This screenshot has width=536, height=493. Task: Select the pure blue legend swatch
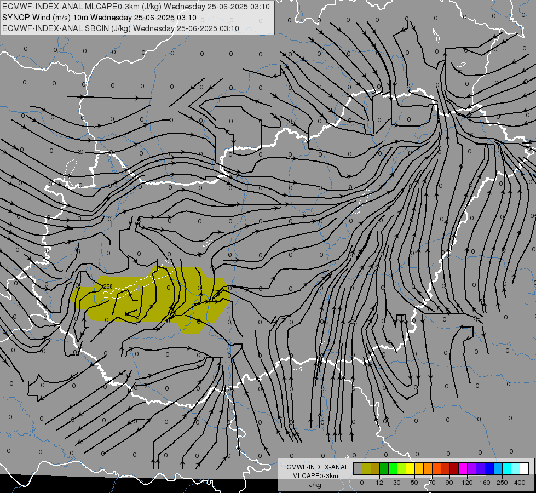click(489, 468)
